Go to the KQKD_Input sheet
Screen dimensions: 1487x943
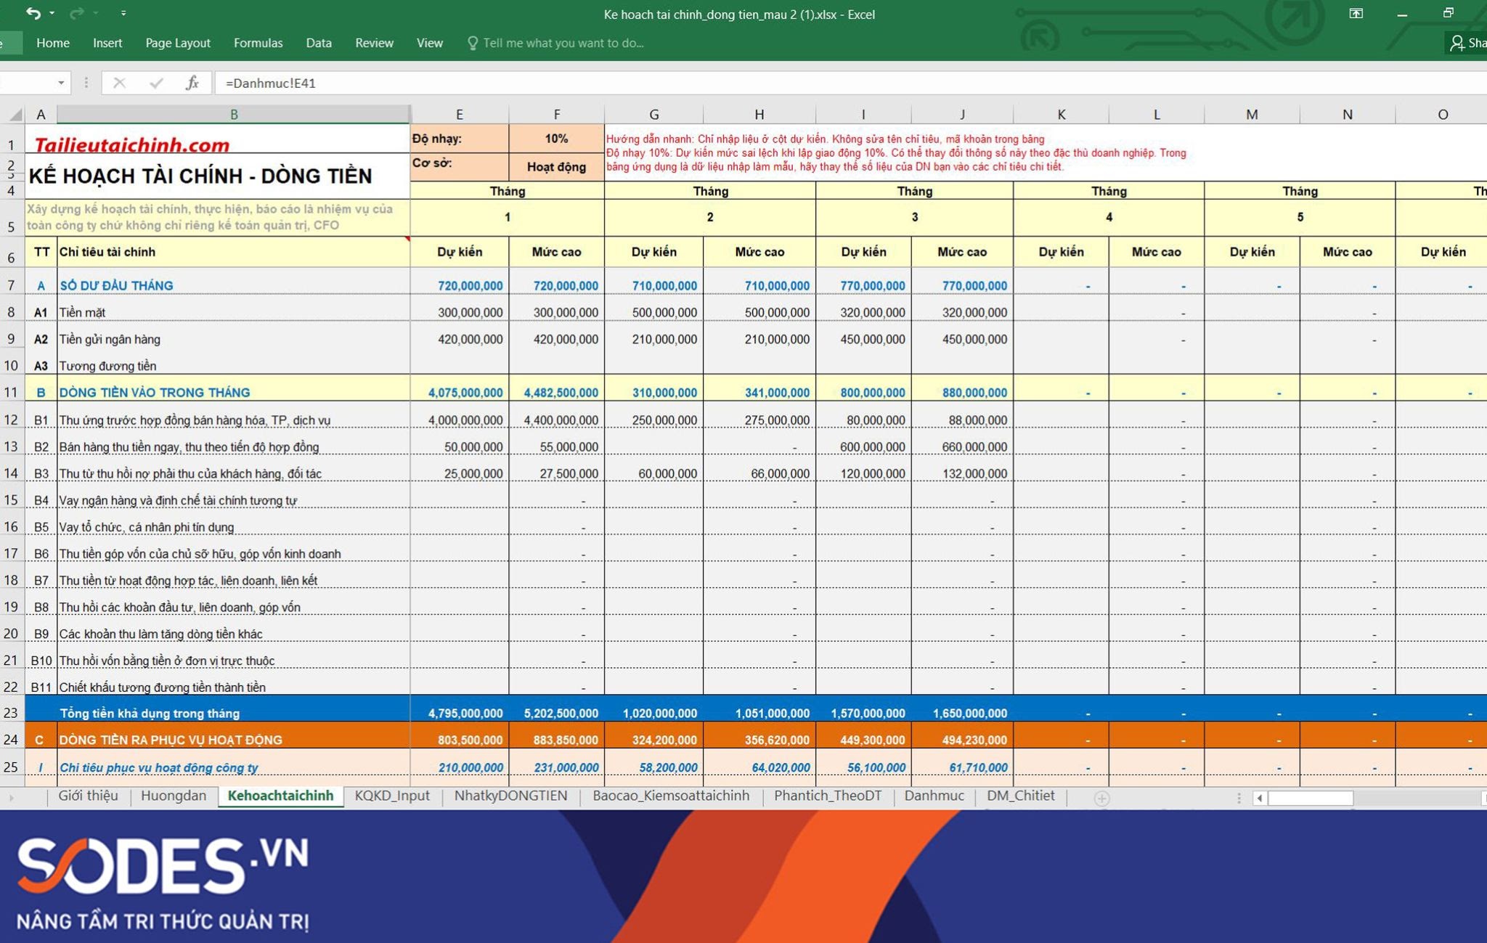pos(392,796)
